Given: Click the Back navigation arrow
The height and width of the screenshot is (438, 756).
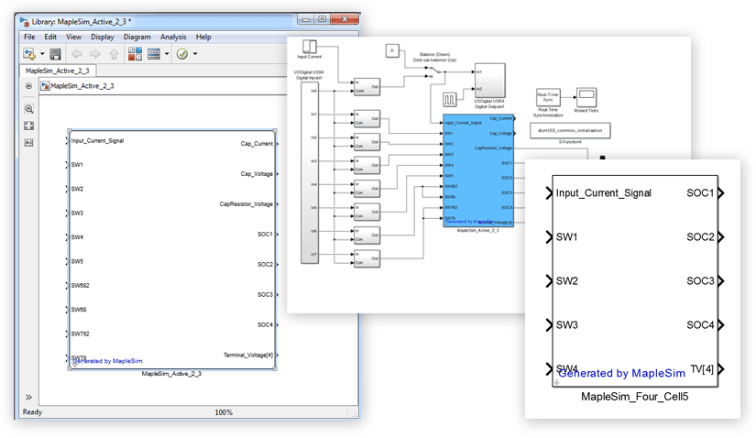Looking at the screenshot, I should pyautogui.click(x=77, y=54).
